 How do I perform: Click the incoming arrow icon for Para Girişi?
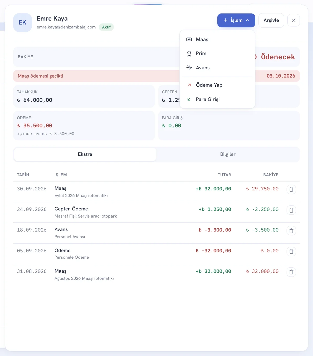pos(189,99)
